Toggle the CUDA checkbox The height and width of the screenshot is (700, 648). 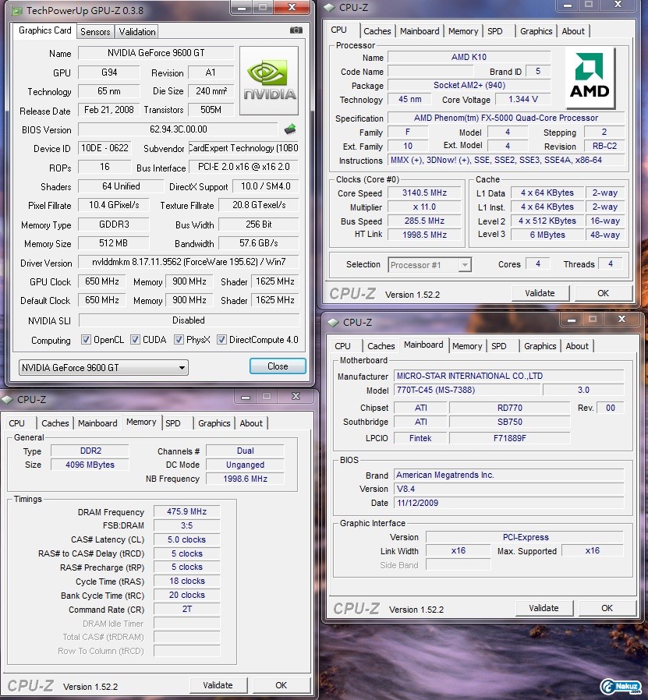coord(136,340)
